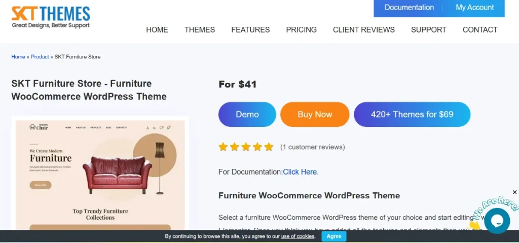
Task: Click the SKT Themes logo
Action: pos(51,17)
